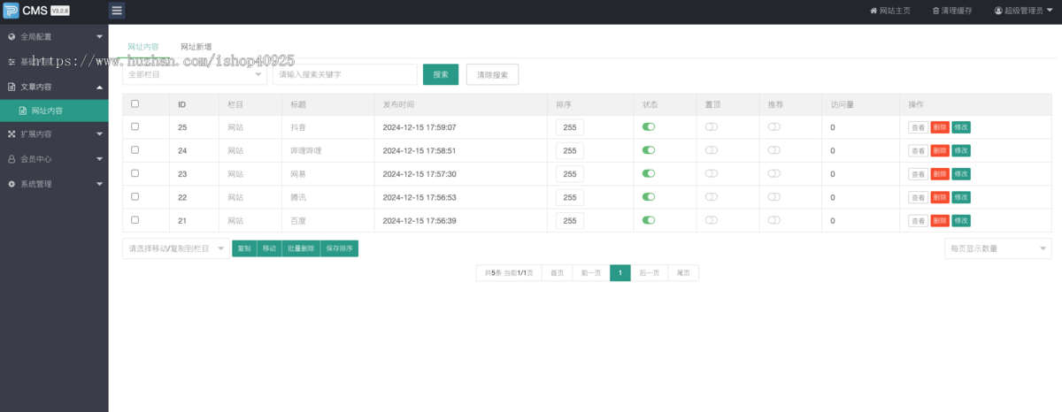Screen dimensions: 1062x412
Task: Click the 排序 field for row 21
Action: pos(570,220)
